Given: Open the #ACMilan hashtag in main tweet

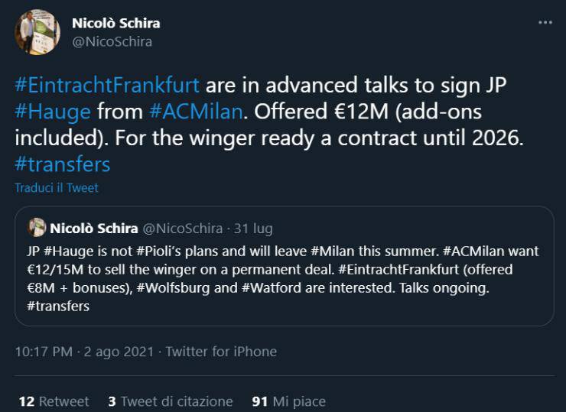Looking at the screenshot, I should (x=196, y=112).
